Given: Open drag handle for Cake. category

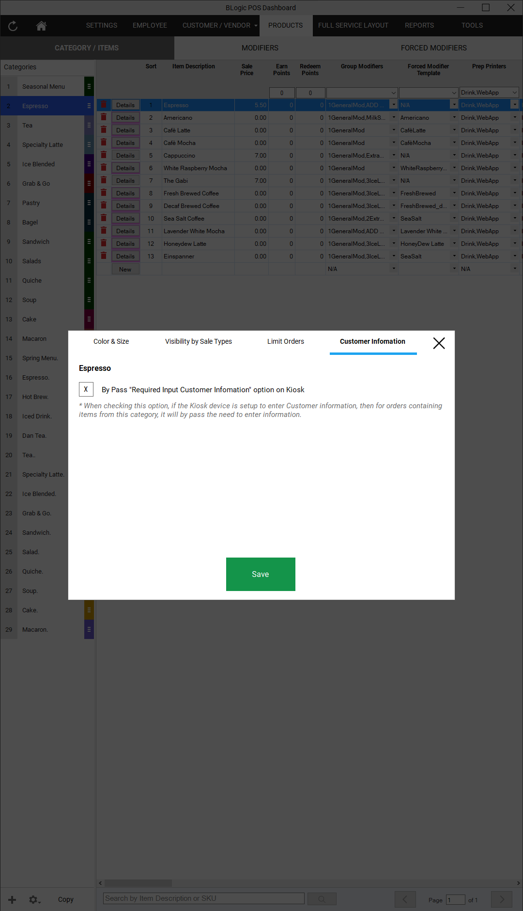Looking at the screenshot, I should click(89, 610).
